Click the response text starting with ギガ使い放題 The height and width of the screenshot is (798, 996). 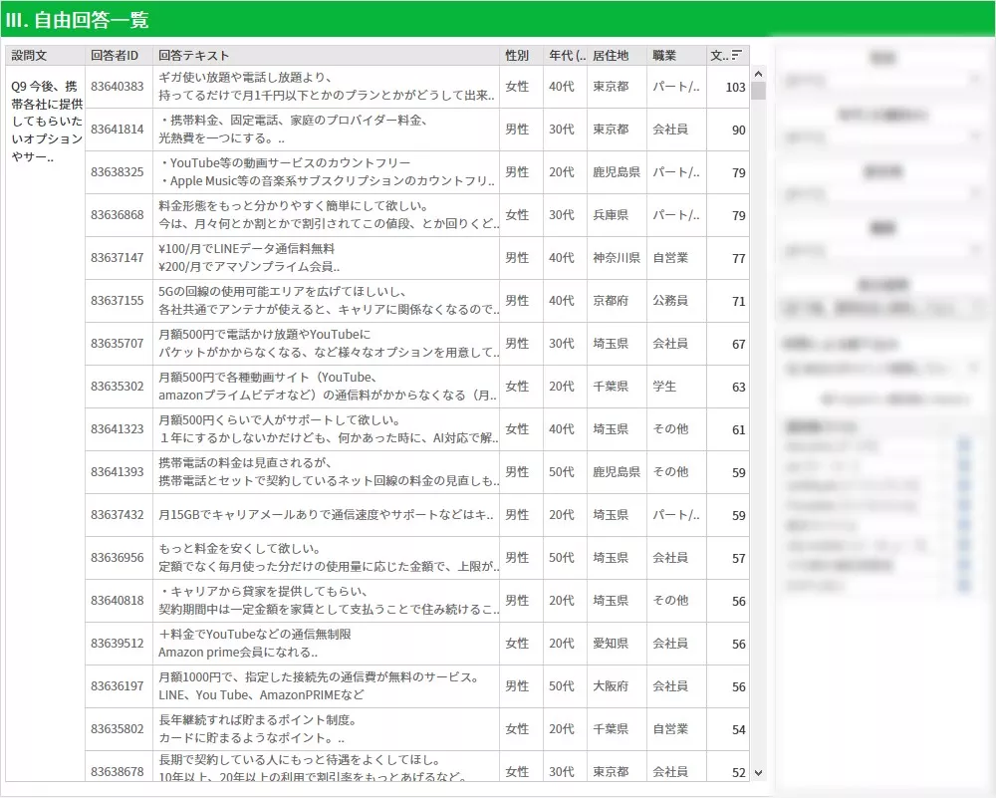tap(326, 87)
